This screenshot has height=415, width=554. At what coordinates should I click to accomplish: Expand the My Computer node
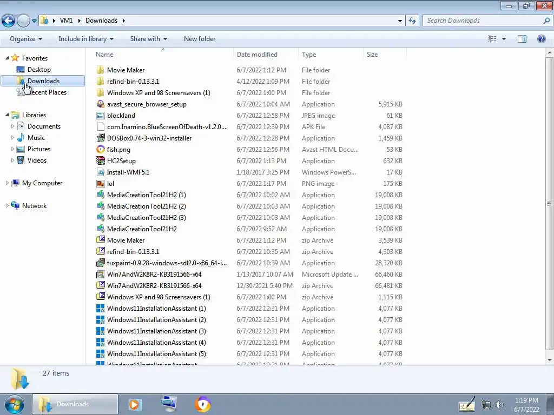tap(7, 183)
